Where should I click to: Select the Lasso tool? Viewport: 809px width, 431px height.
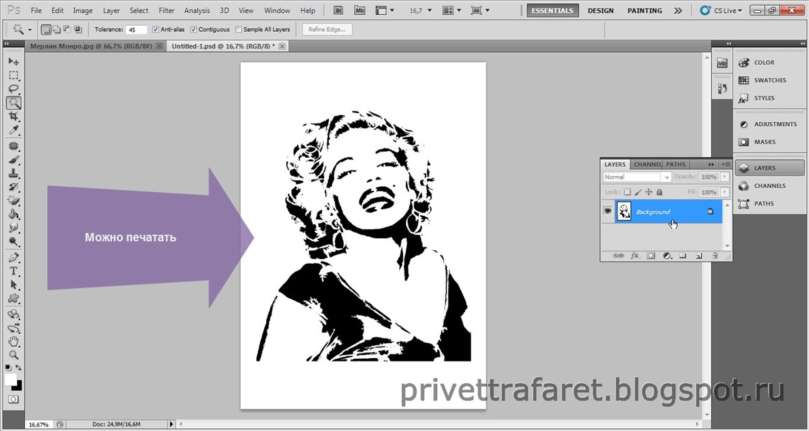(x=13, y=88)
